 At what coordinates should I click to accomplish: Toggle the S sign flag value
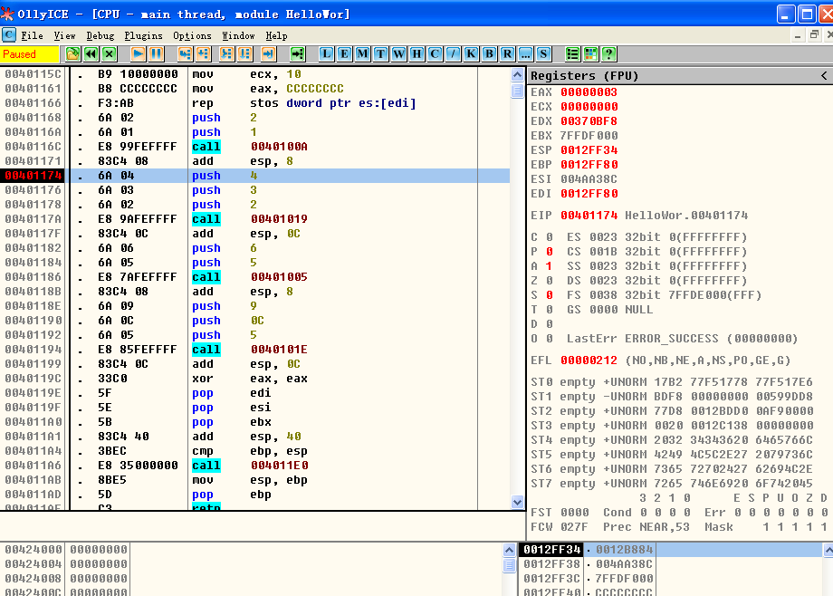pyautogui.click(x=550, y=295)
